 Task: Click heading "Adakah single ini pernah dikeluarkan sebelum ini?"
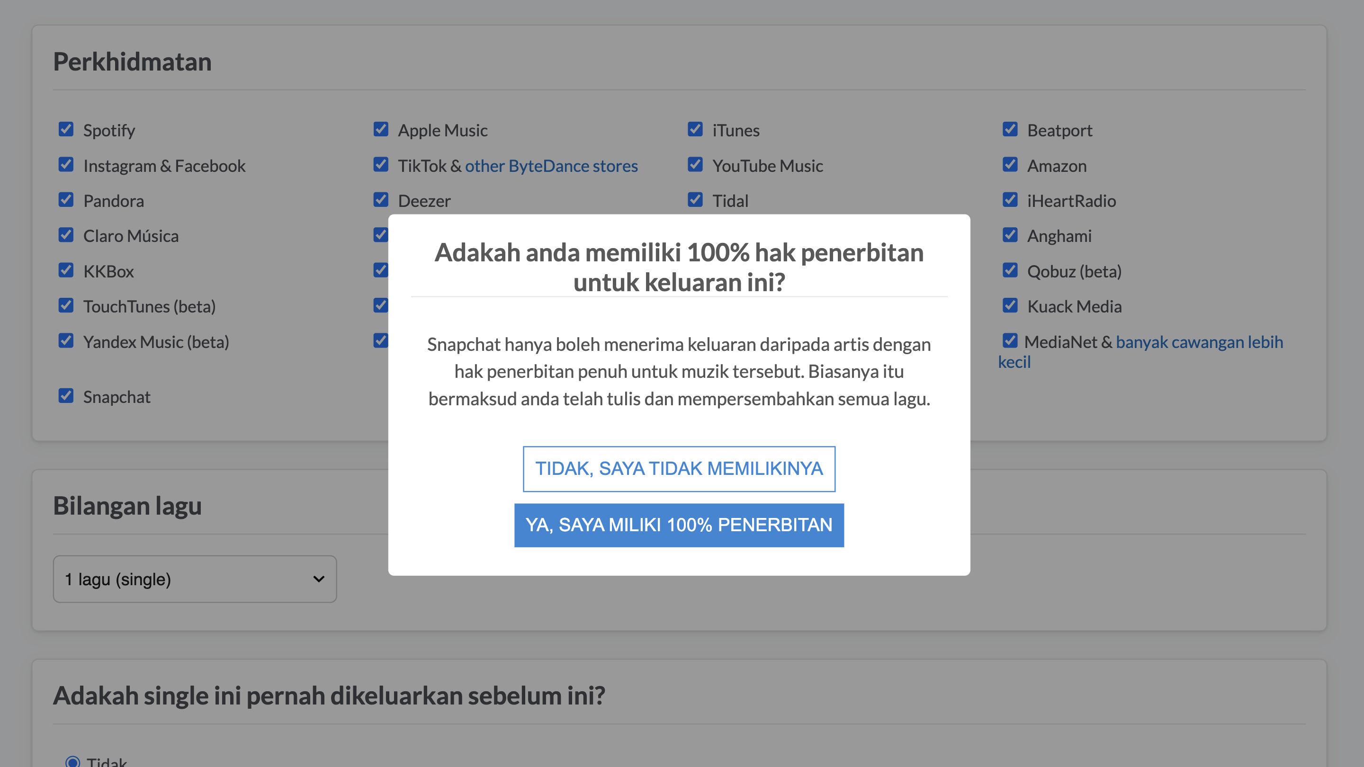[x=329, y=696]
